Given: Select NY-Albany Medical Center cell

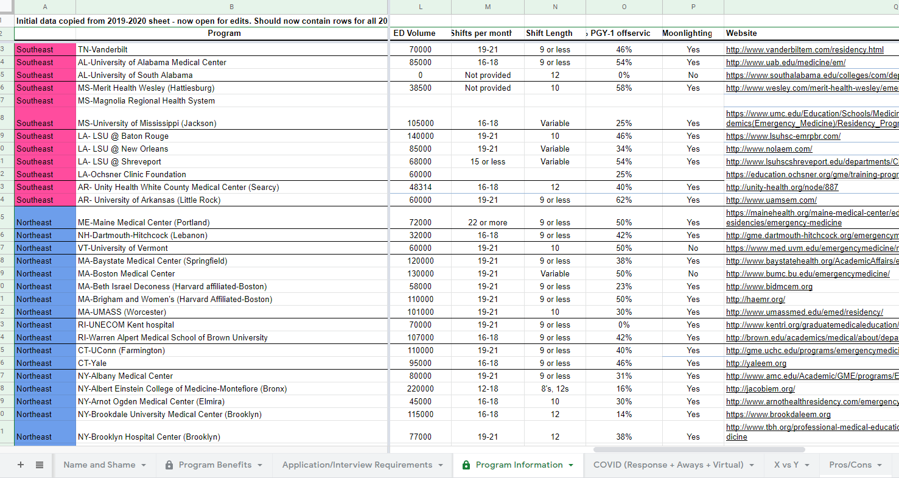Looking at the screenshot, I should click(x=232, y=376).
